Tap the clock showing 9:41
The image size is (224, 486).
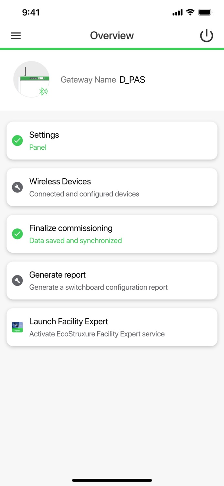31,12
